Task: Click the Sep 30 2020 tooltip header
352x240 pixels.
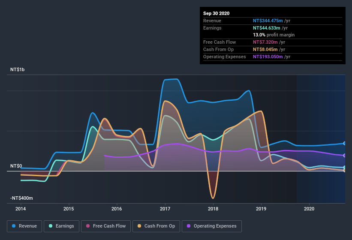Action: (x=216, y=13)
